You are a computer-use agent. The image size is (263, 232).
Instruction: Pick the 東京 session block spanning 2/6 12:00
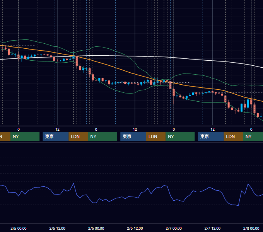tap(133, 136)
